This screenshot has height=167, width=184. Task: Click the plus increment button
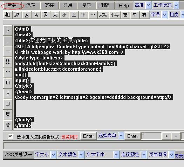pyautogui.click(x=166, y=136)
